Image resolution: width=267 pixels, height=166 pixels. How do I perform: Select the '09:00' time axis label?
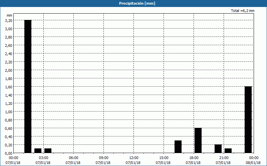pos(103,158)
